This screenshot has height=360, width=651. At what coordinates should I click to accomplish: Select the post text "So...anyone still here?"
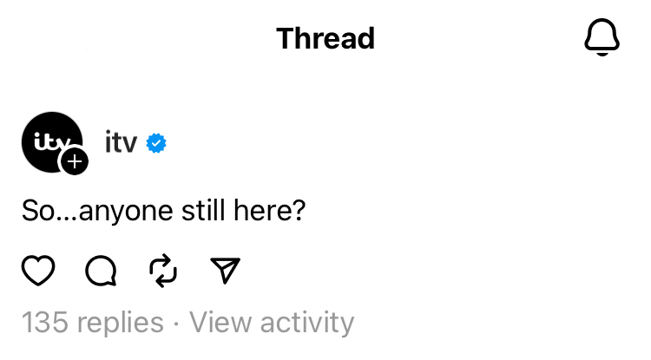[x=163, y=212]
